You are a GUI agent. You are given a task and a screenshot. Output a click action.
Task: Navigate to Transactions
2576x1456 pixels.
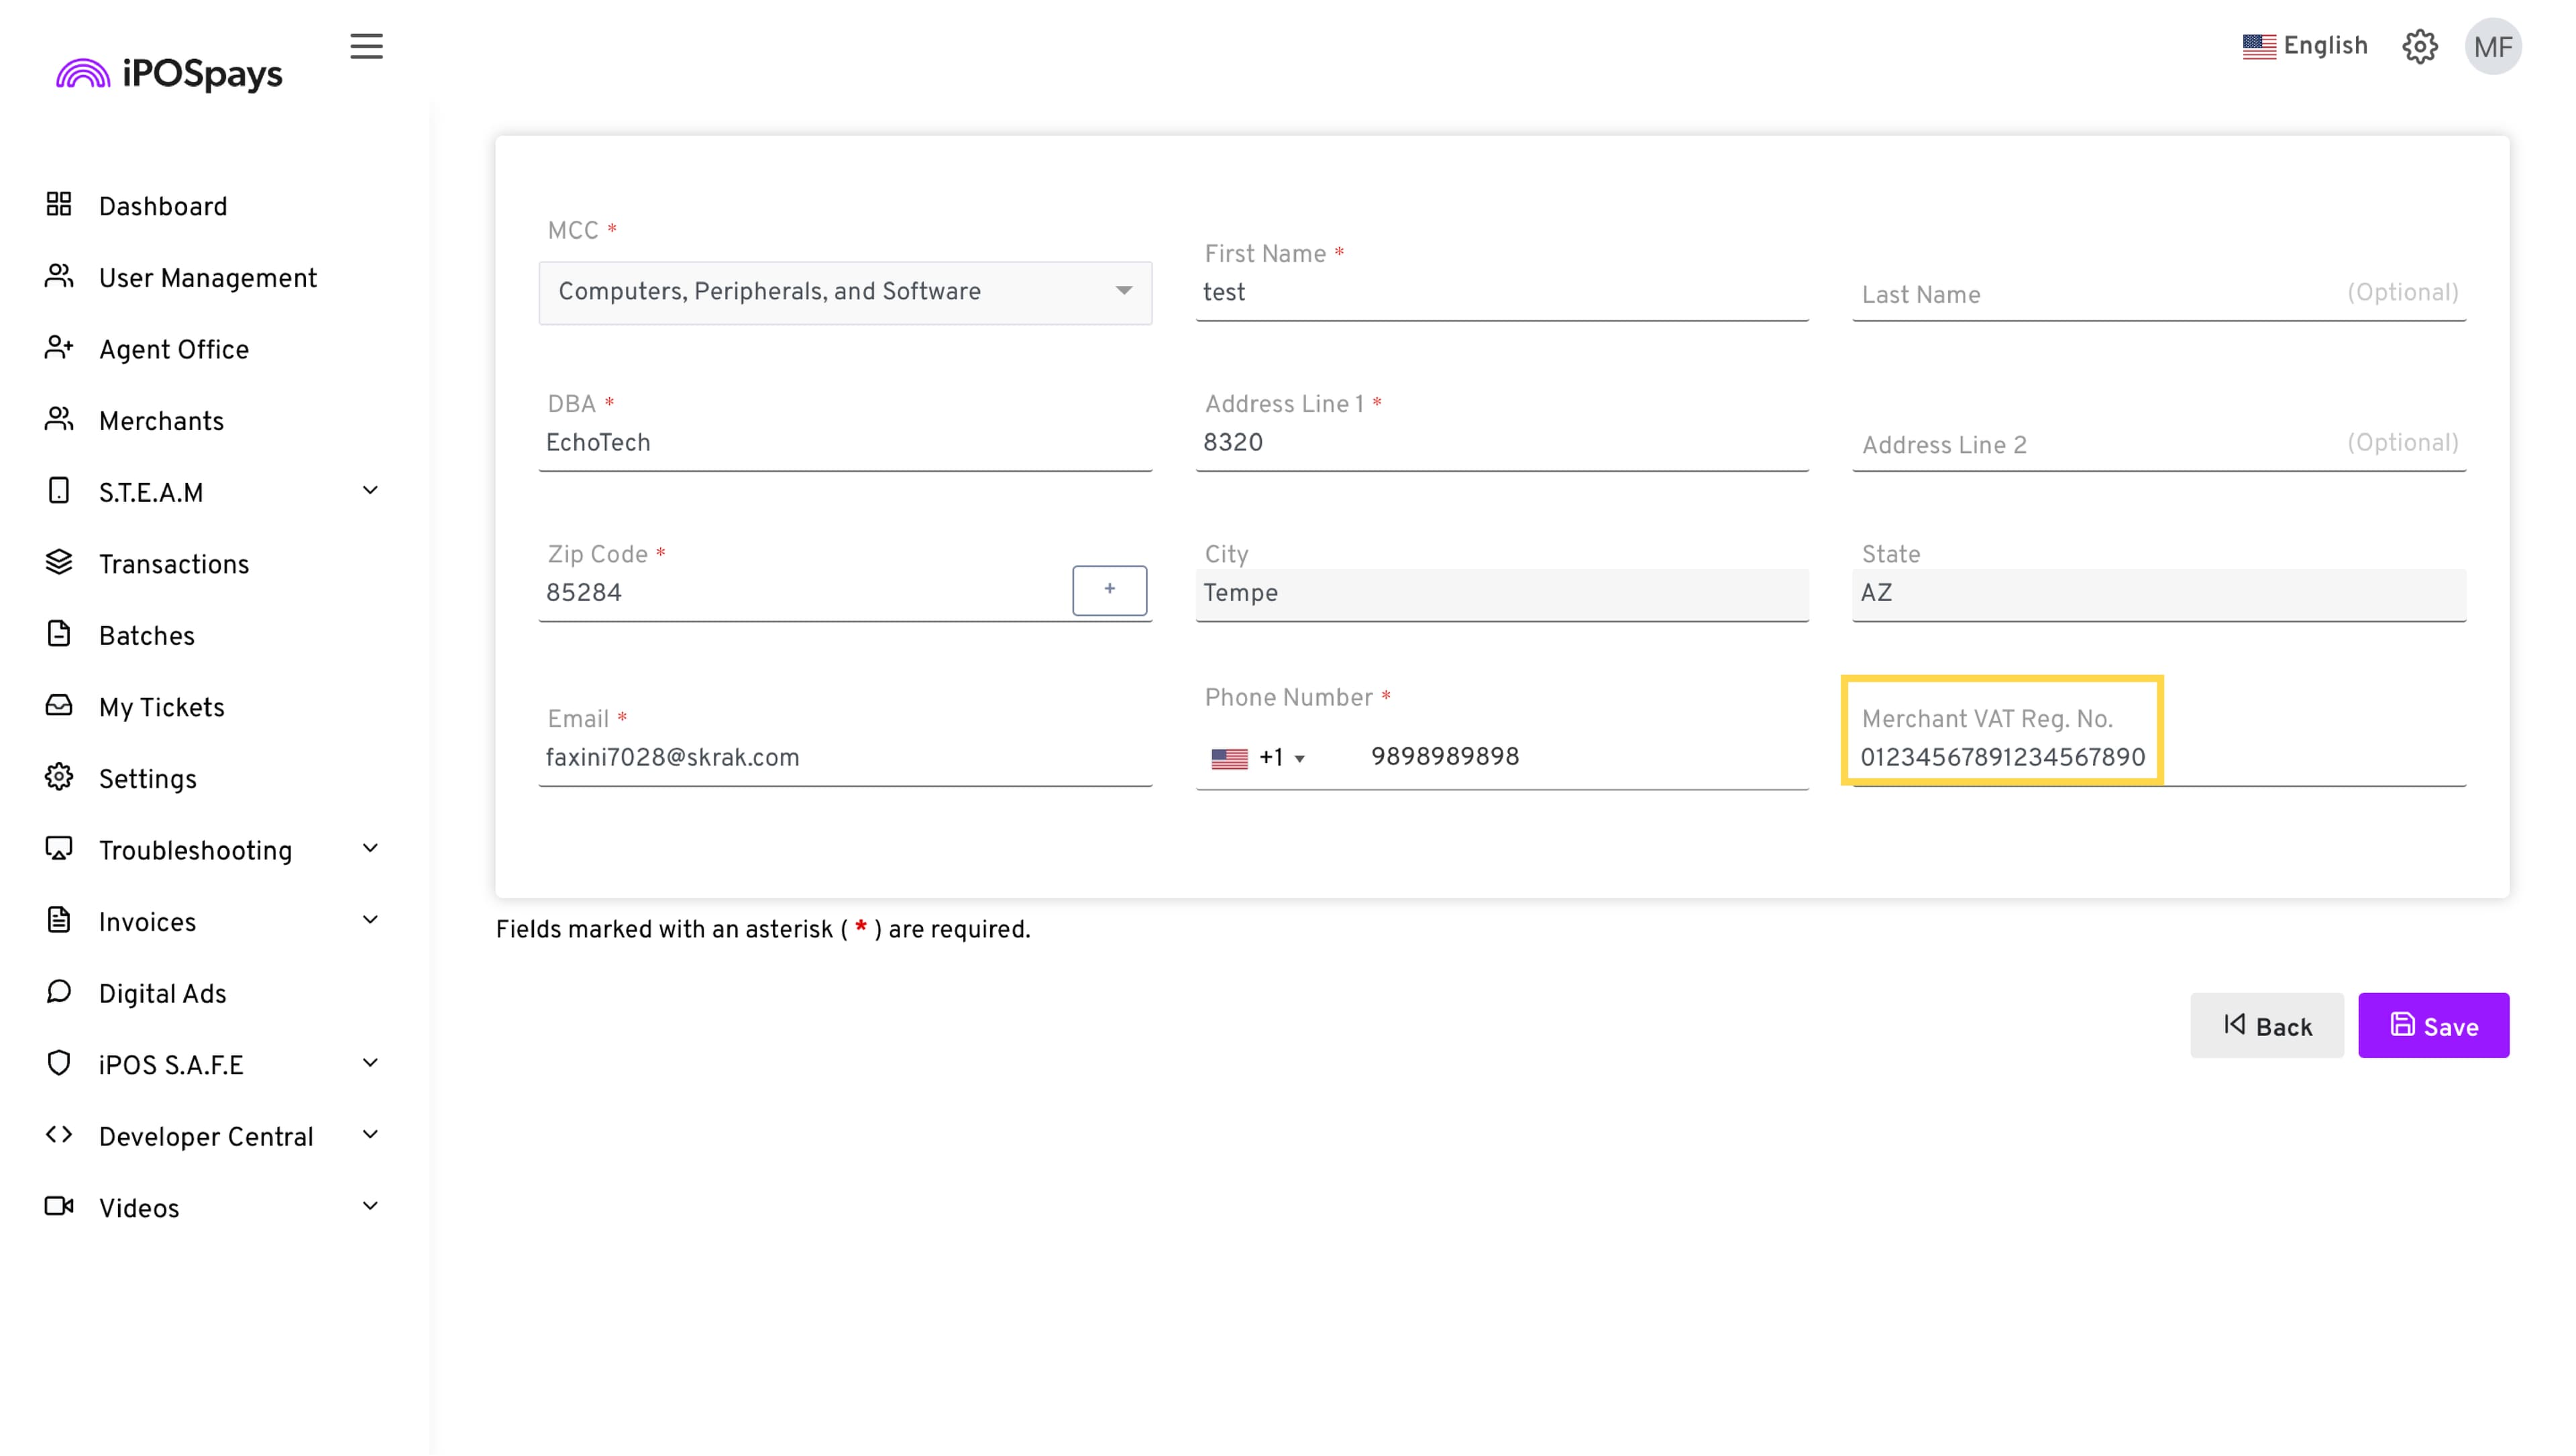tap(174, 564)
